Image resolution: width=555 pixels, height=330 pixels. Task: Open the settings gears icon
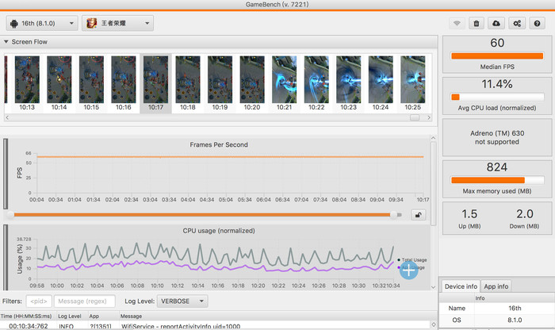[x=517, y=23]
